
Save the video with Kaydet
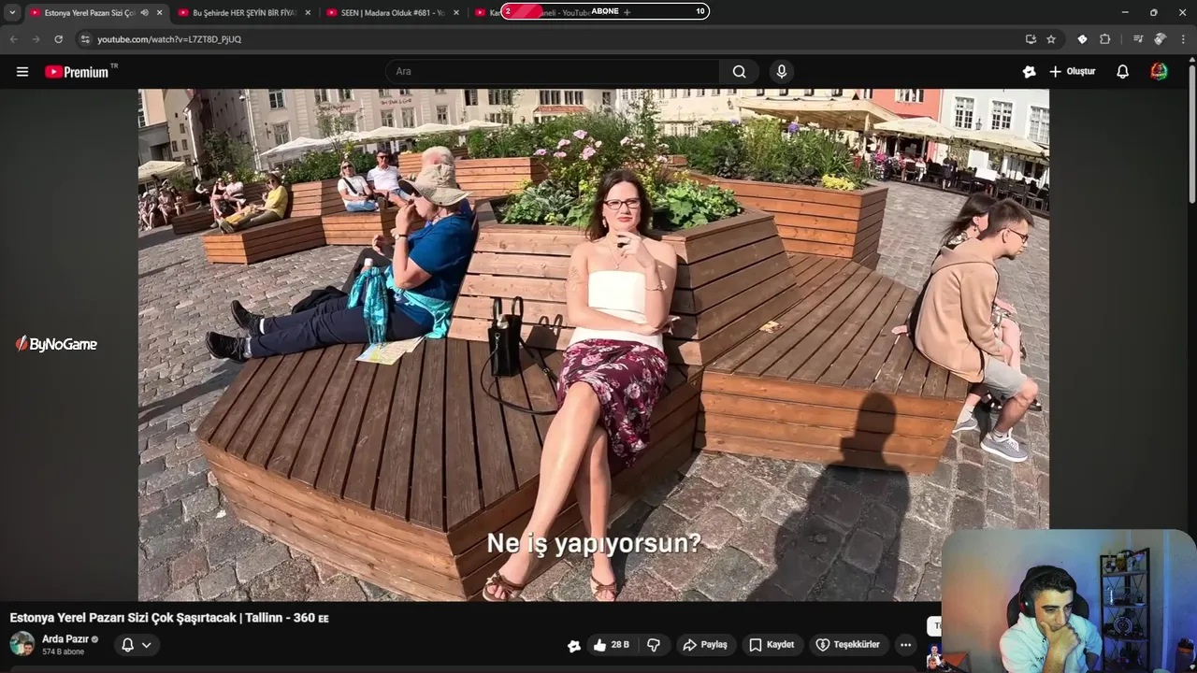772,645
